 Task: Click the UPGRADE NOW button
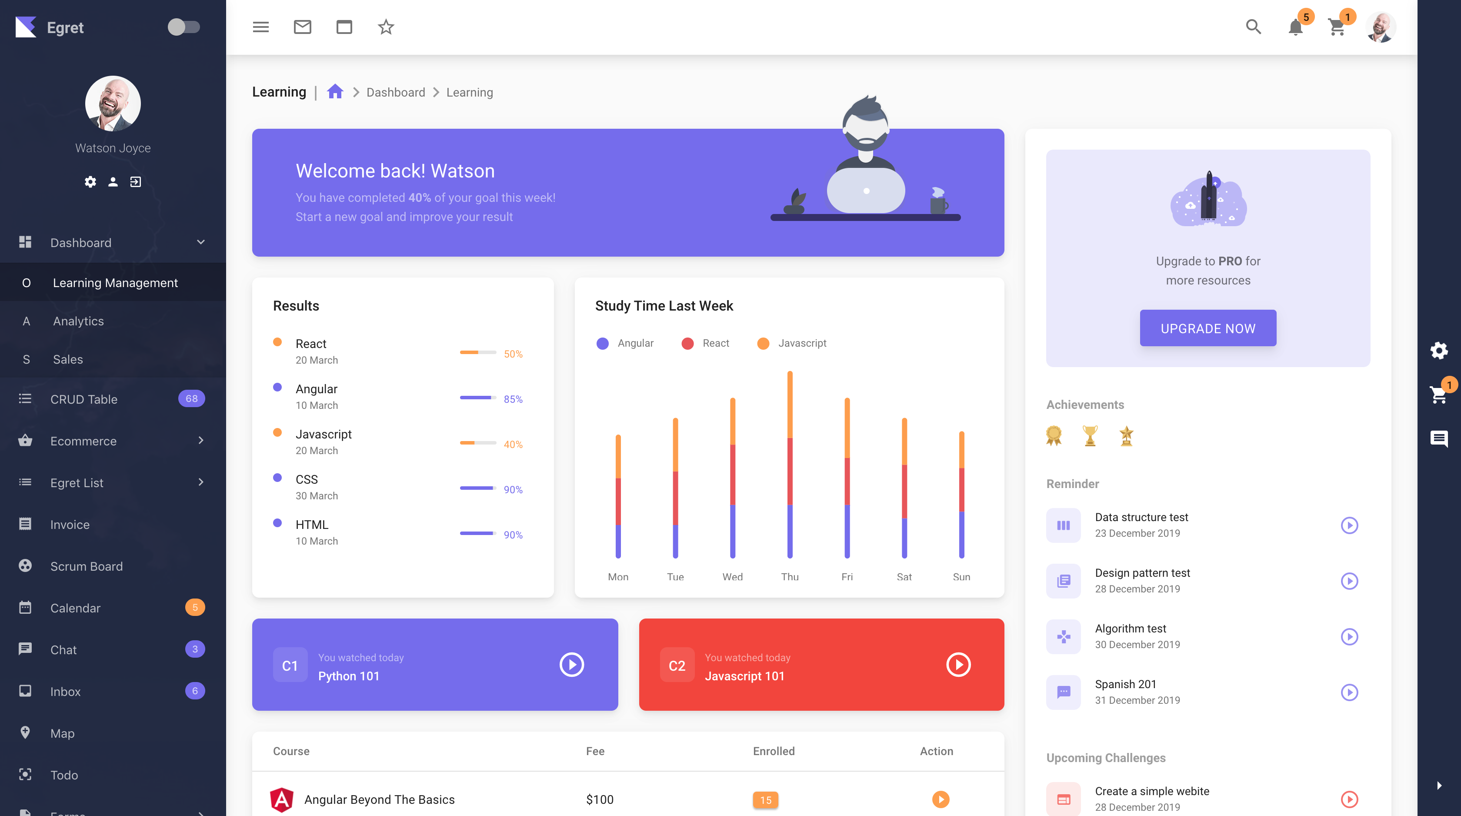tap(1208, 328)
